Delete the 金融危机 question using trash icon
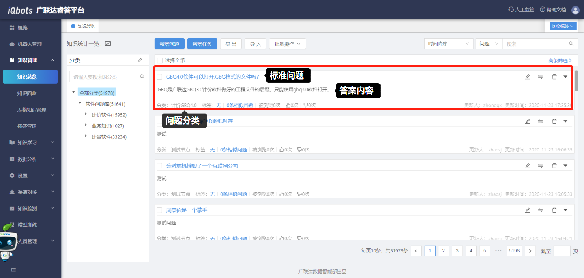 [x=554, y=166]
